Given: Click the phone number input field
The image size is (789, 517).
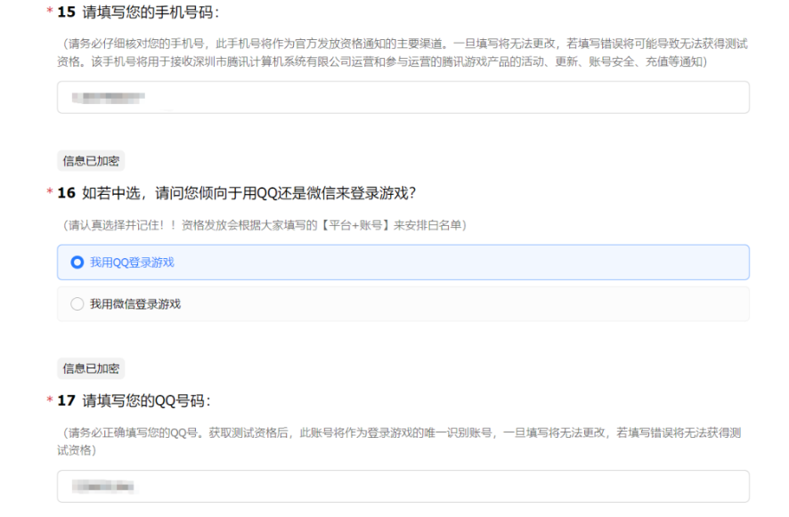Looking at the screenshot, I should (x=403, y=98).
